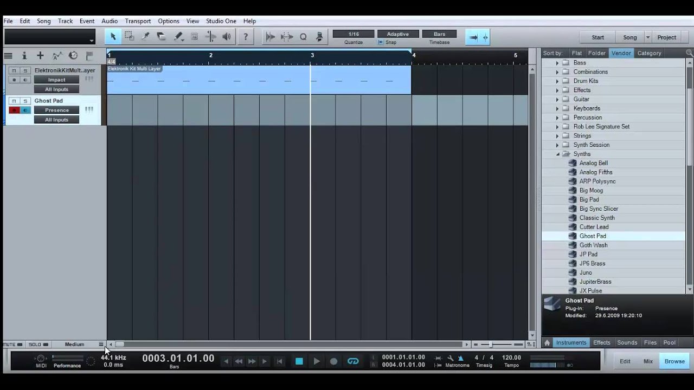Select the Mute tool
Viewport: 694px width, 390px height.
[194, 36]
